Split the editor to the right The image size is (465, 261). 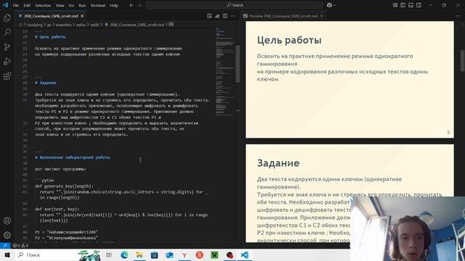[x=225, y=16]
